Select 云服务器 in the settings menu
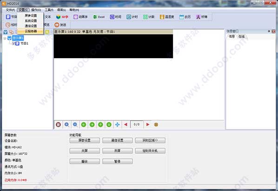The height and width of the screenshot is (191, 278). coord(31,31)
